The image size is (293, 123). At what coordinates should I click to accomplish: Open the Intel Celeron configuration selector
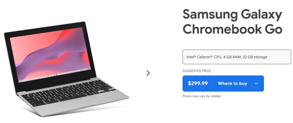(237, 57)
